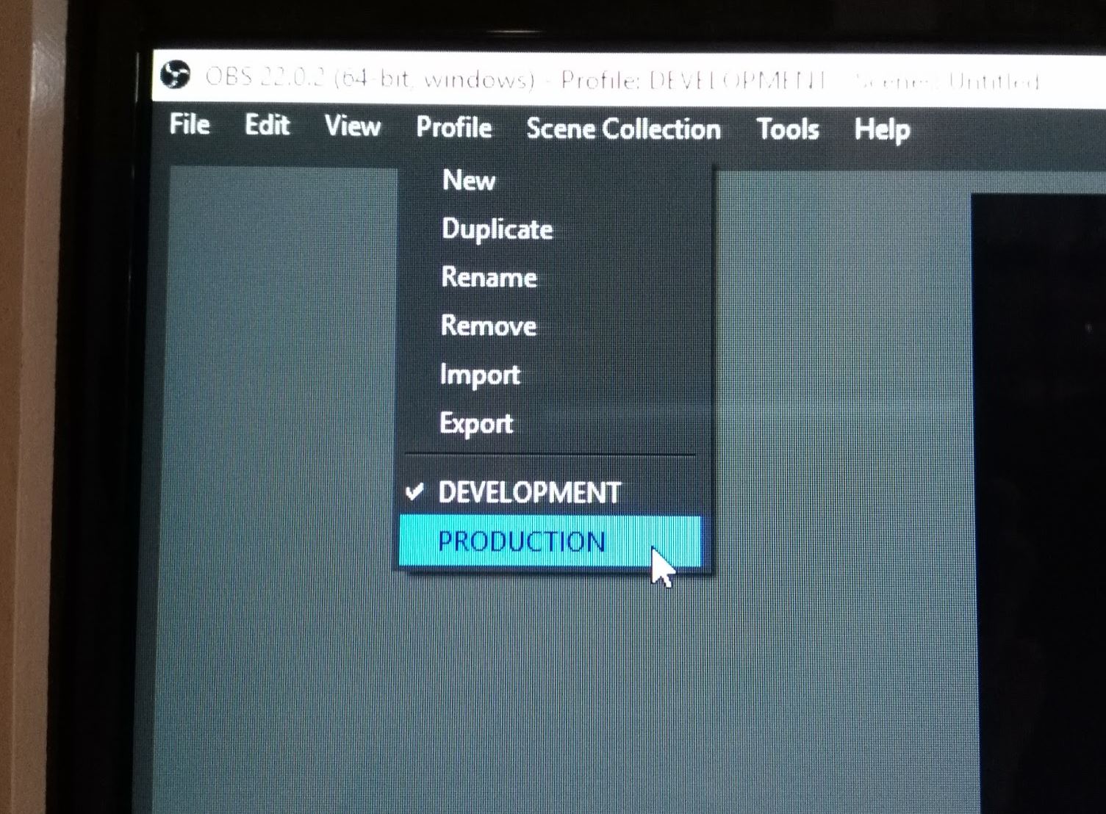Open the File menu
This screenshot has height=814, width=1106.
click(190, 125)
